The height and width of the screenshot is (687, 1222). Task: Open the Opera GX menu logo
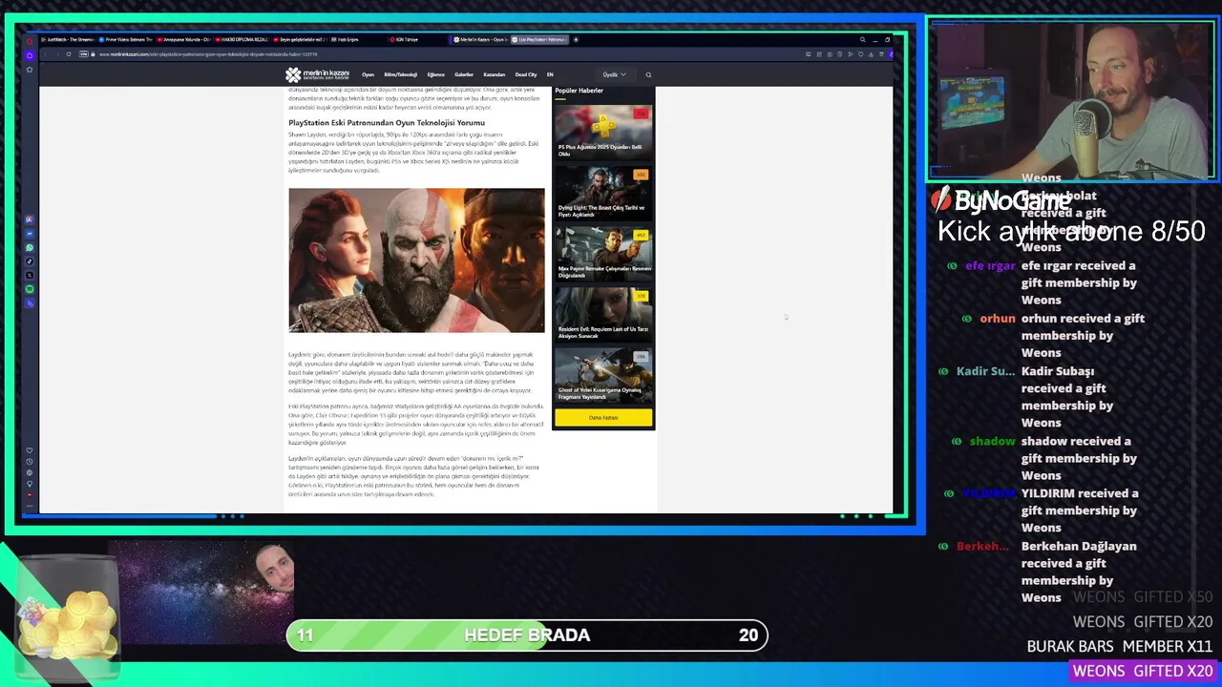[30, 40]
